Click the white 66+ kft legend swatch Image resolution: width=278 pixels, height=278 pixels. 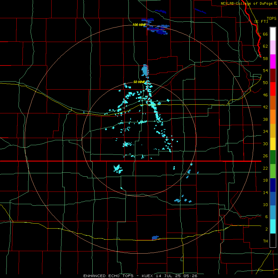[x=273, y=34]
